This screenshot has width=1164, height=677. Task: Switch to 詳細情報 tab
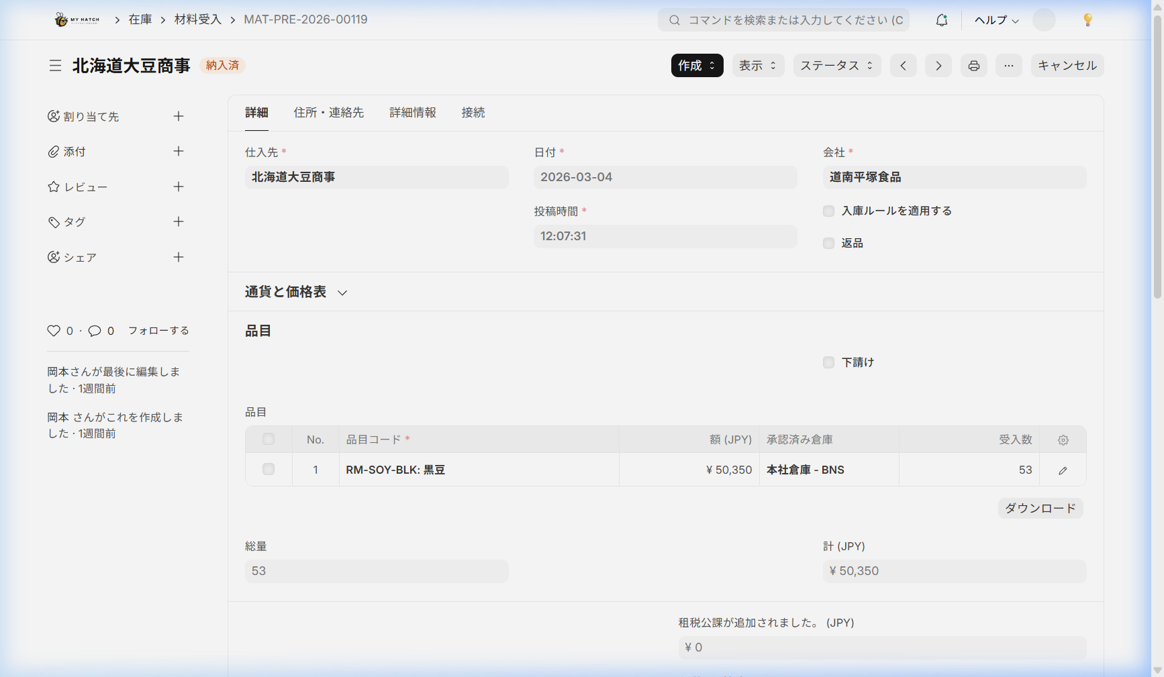tap(413, 113)
